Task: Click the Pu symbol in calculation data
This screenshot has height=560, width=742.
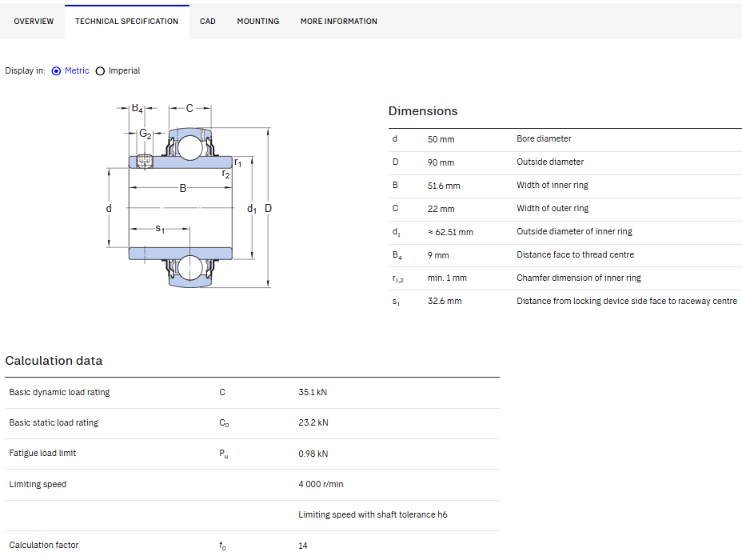Action: [x=223, y=454]
